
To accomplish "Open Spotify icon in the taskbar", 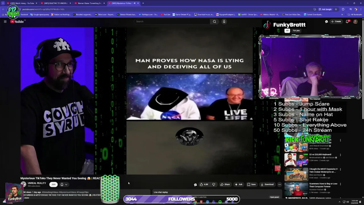I will [220, 202].
